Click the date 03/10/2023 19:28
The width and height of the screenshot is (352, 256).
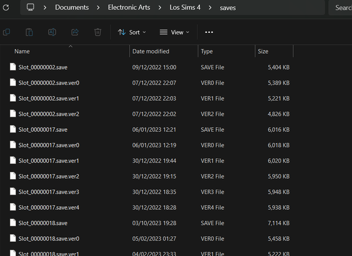tap(154, 223)
